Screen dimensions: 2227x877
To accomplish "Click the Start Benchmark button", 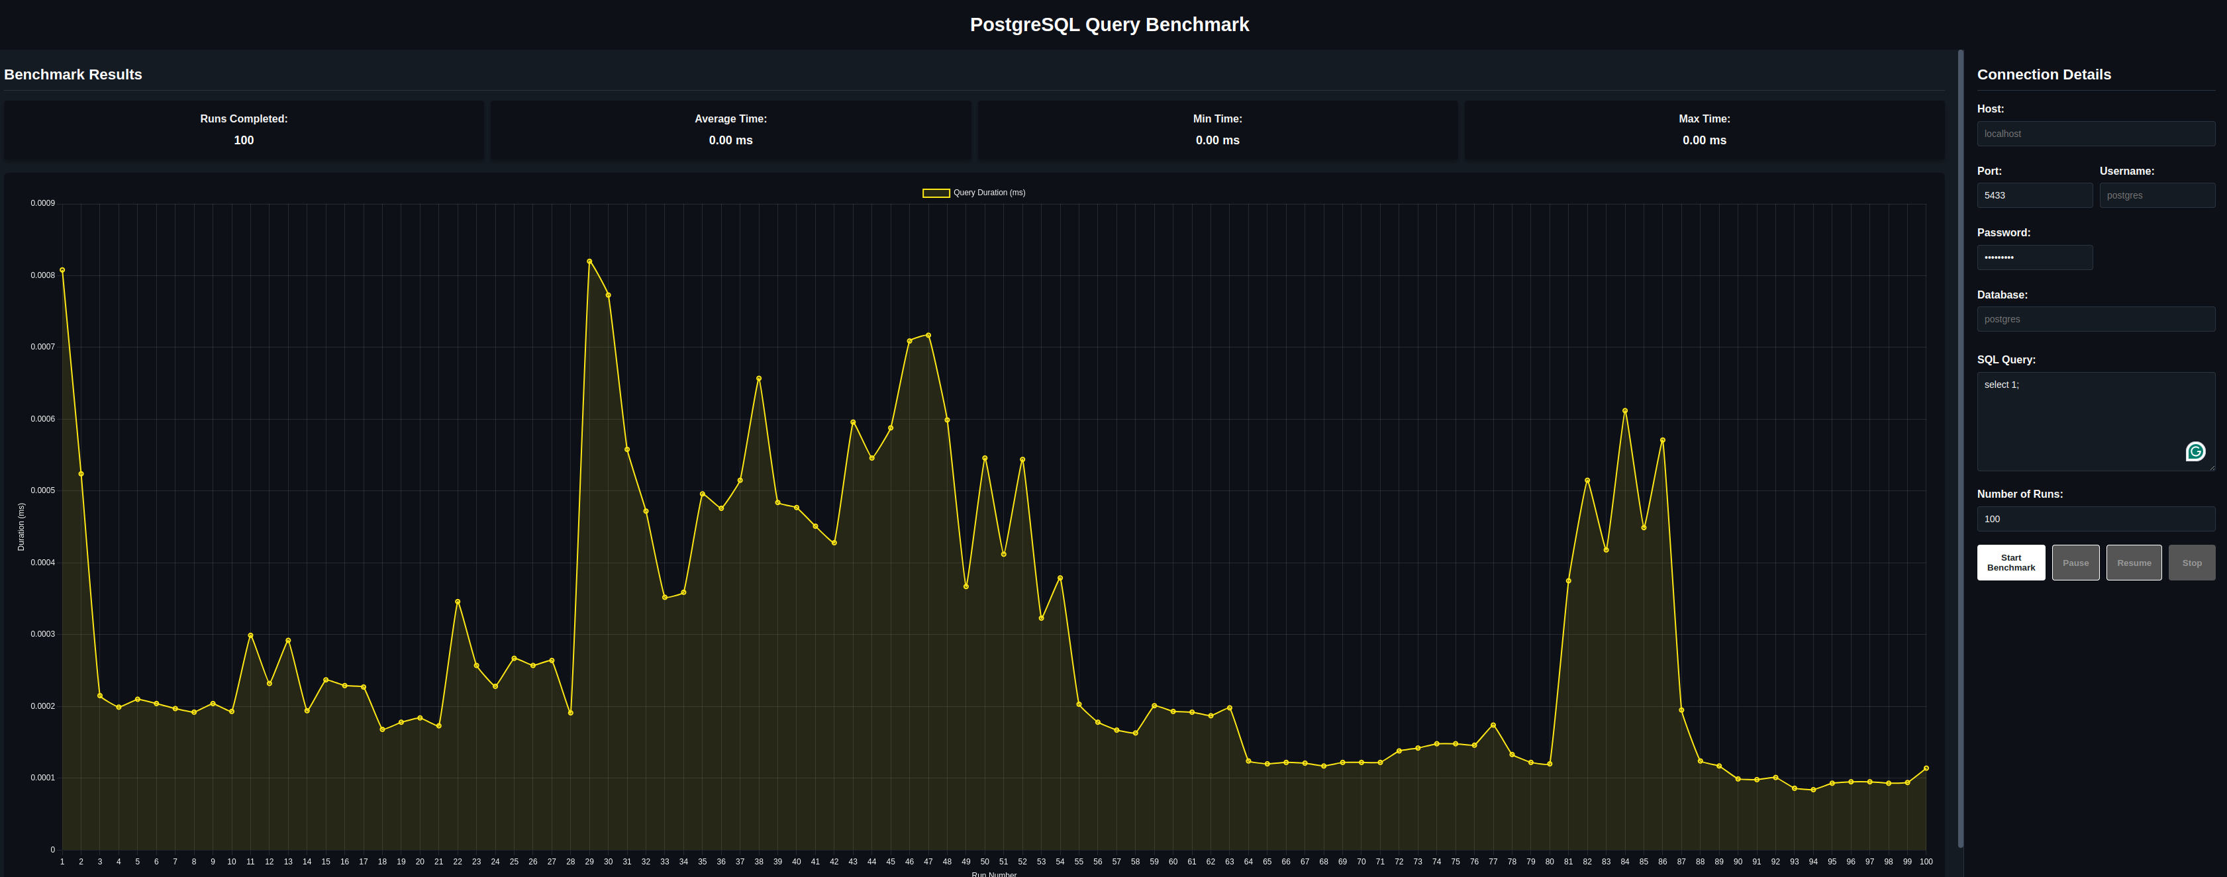I will coord(2011,563).
